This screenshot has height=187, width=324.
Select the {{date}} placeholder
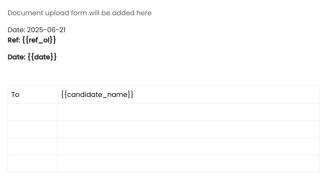42,57
